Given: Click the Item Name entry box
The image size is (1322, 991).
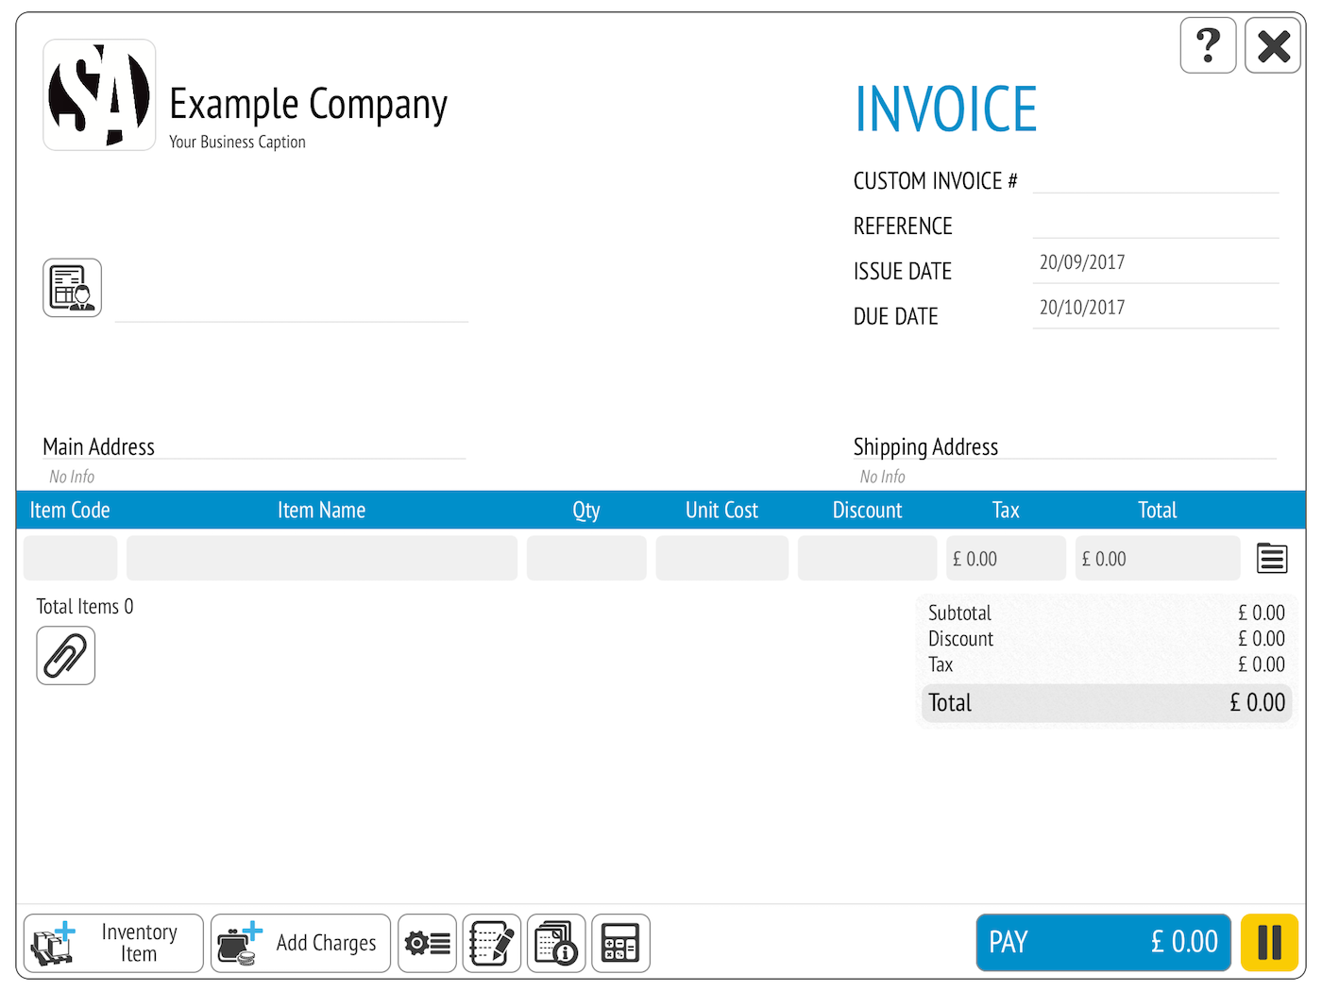Looking at the screenshot, I should (322, 558).
